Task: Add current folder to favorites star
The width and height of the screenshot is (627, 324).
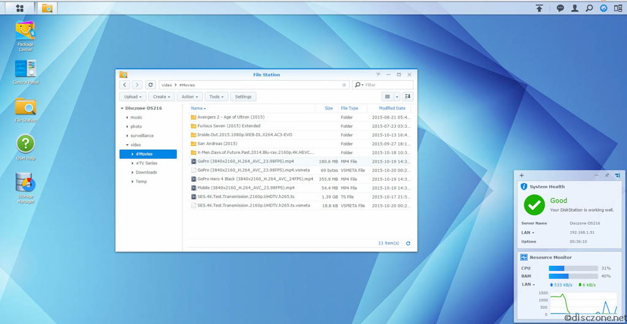Action: [x=344, y=85]
